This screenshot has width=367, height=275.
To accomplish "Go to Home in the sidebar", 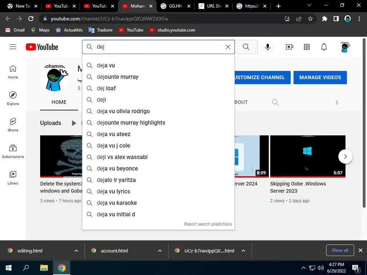I will coord(13,72).
